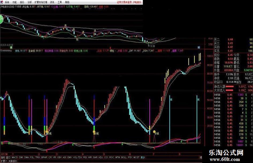Switch to the MACD indicator tab
The image size is (253, 163).
[14, 157]
